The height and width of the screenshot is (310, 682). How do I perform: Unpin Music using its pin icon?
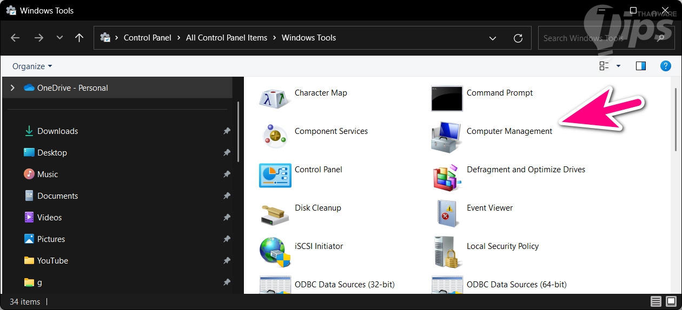[x=227, y=174]
